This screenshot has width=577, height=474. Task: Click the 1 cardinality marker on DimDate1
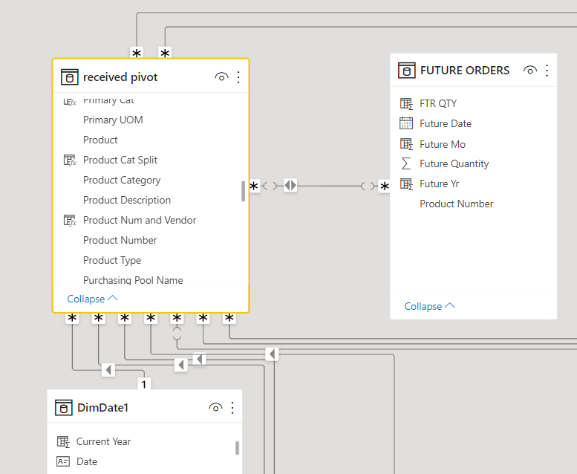(144, 384)
